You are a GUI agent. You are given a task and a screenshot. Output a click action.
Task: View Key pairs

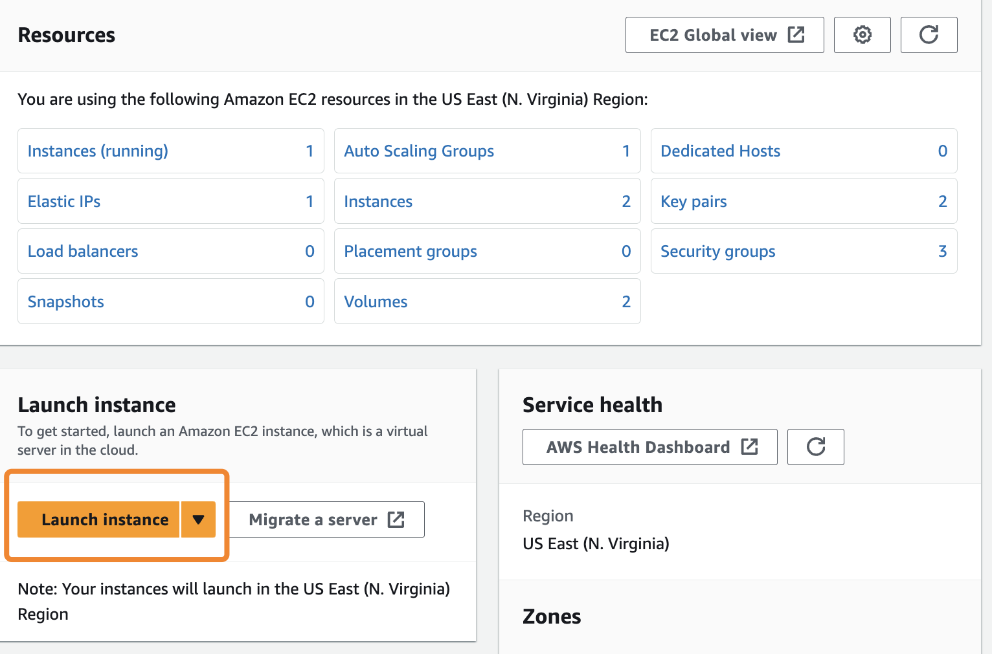[693, 201]
